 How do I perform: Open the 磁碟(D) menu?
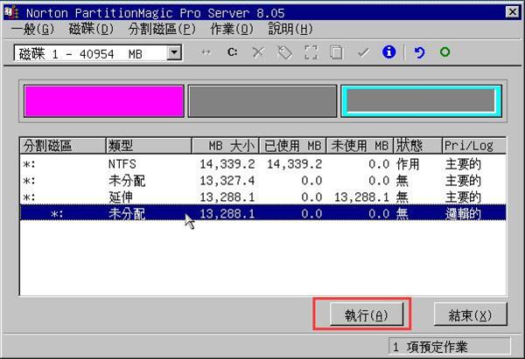coord(91,29)
